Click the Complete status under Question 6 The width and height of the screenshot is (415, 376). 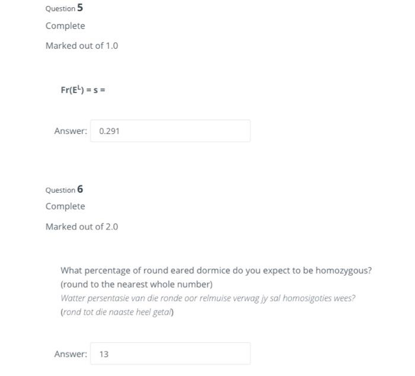click(65, 206)
